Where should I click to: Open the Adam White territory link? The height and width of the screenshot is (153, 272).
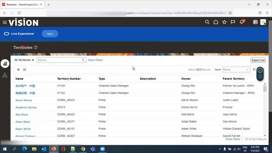tap(23, 129)
